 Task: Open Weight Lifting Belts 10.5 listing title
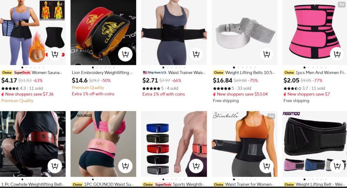(250, 73)
